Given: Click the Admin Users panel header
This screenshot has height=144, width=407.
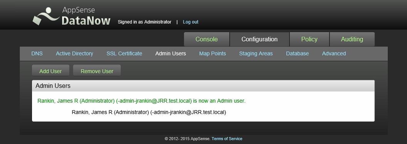Looking at the screenshot, I should tap(203, 86).
